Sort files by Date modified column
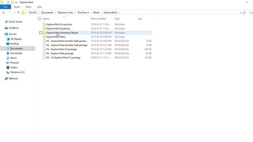Viewport: 253px width, 142px height. (98, 19)
